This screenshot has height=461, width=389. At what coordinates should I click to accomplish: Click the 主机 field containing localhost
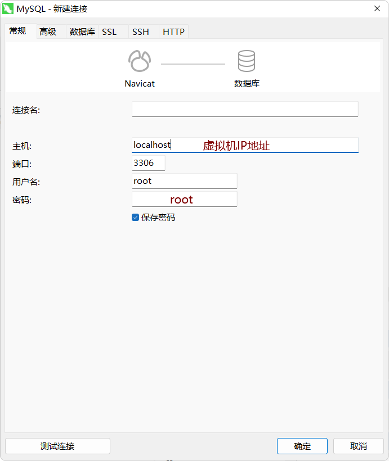click(x=245, y=145)
